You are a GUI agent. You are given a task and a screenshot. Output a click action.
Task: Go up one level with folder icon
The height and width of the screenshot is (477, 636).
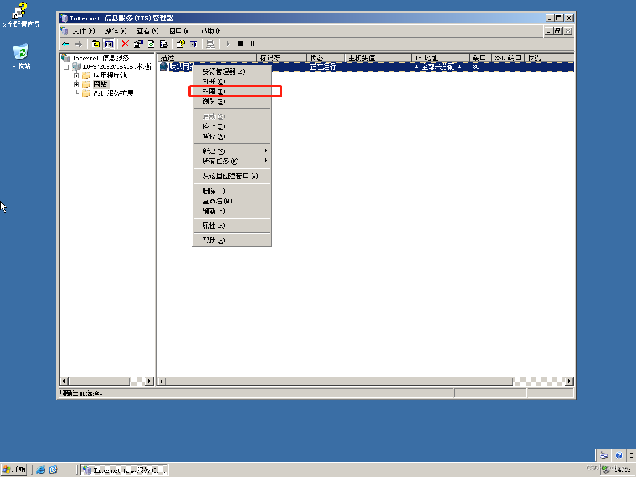pyautogui.click(x=96, y=44)
